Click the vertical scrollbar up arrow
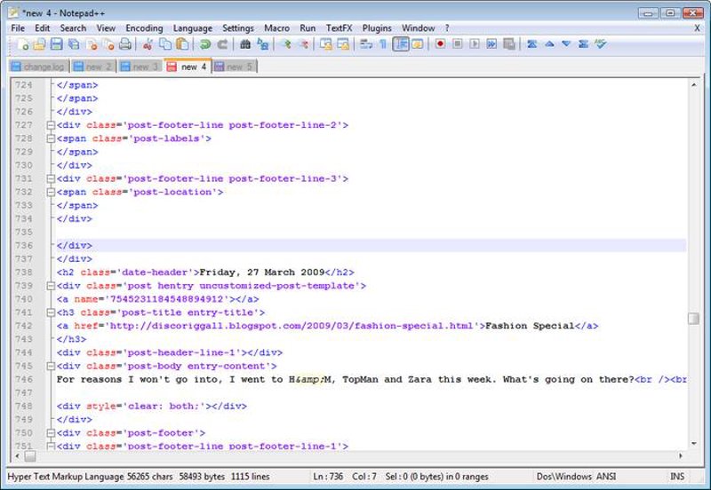This screenshot has width=711, height=490. click(694, 84)
